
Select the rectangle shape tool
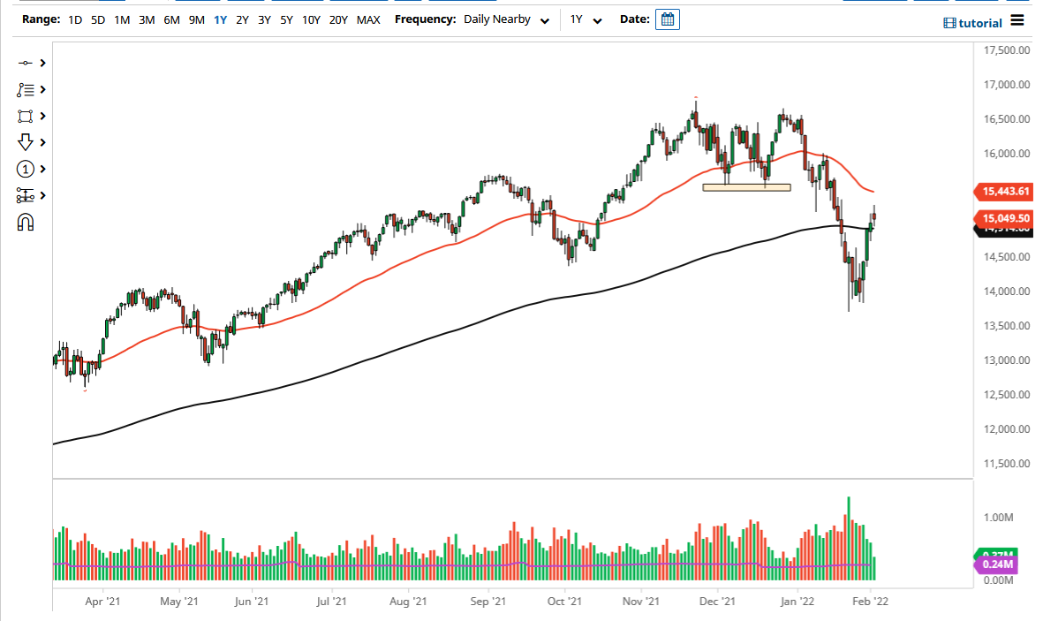click(24, 116)
